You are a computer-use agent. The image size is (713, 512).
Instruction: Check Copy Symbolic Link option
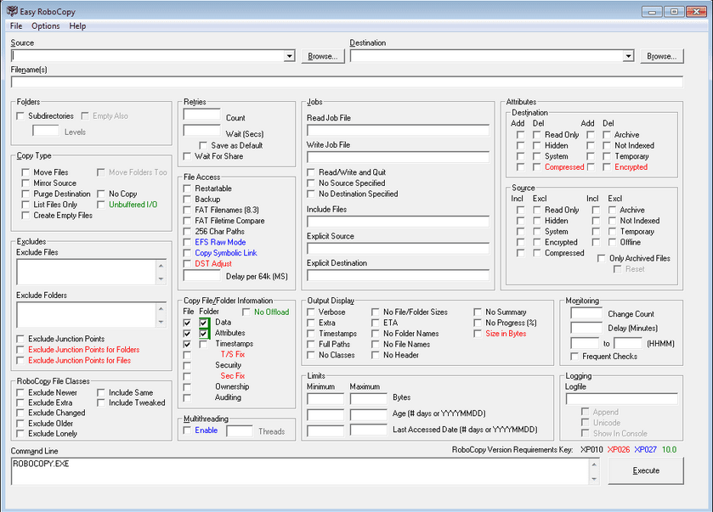pyautogui.click(x=187, y=253)
